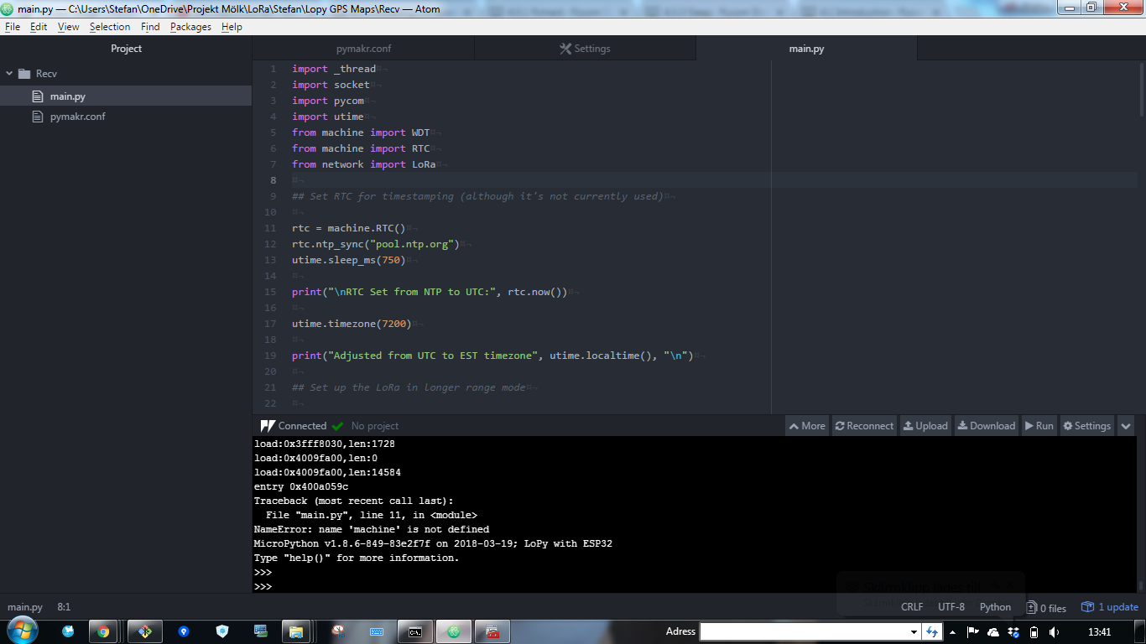Change CRLF line ending setting
The height and width of the screenshot is (644, 1146).
pyautogui.click(x=912, y=607)
